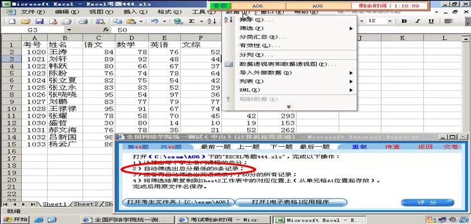Paste using the clipboard Paste icon
471x224 pixels.
(131, 21)
